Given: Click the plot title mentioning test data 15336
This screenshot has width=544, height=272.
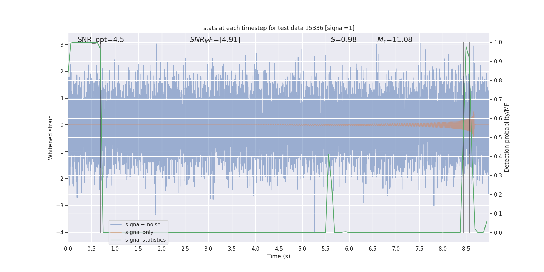Looking at the screenshot, I should pyautogui.click(x=279, y=28).
